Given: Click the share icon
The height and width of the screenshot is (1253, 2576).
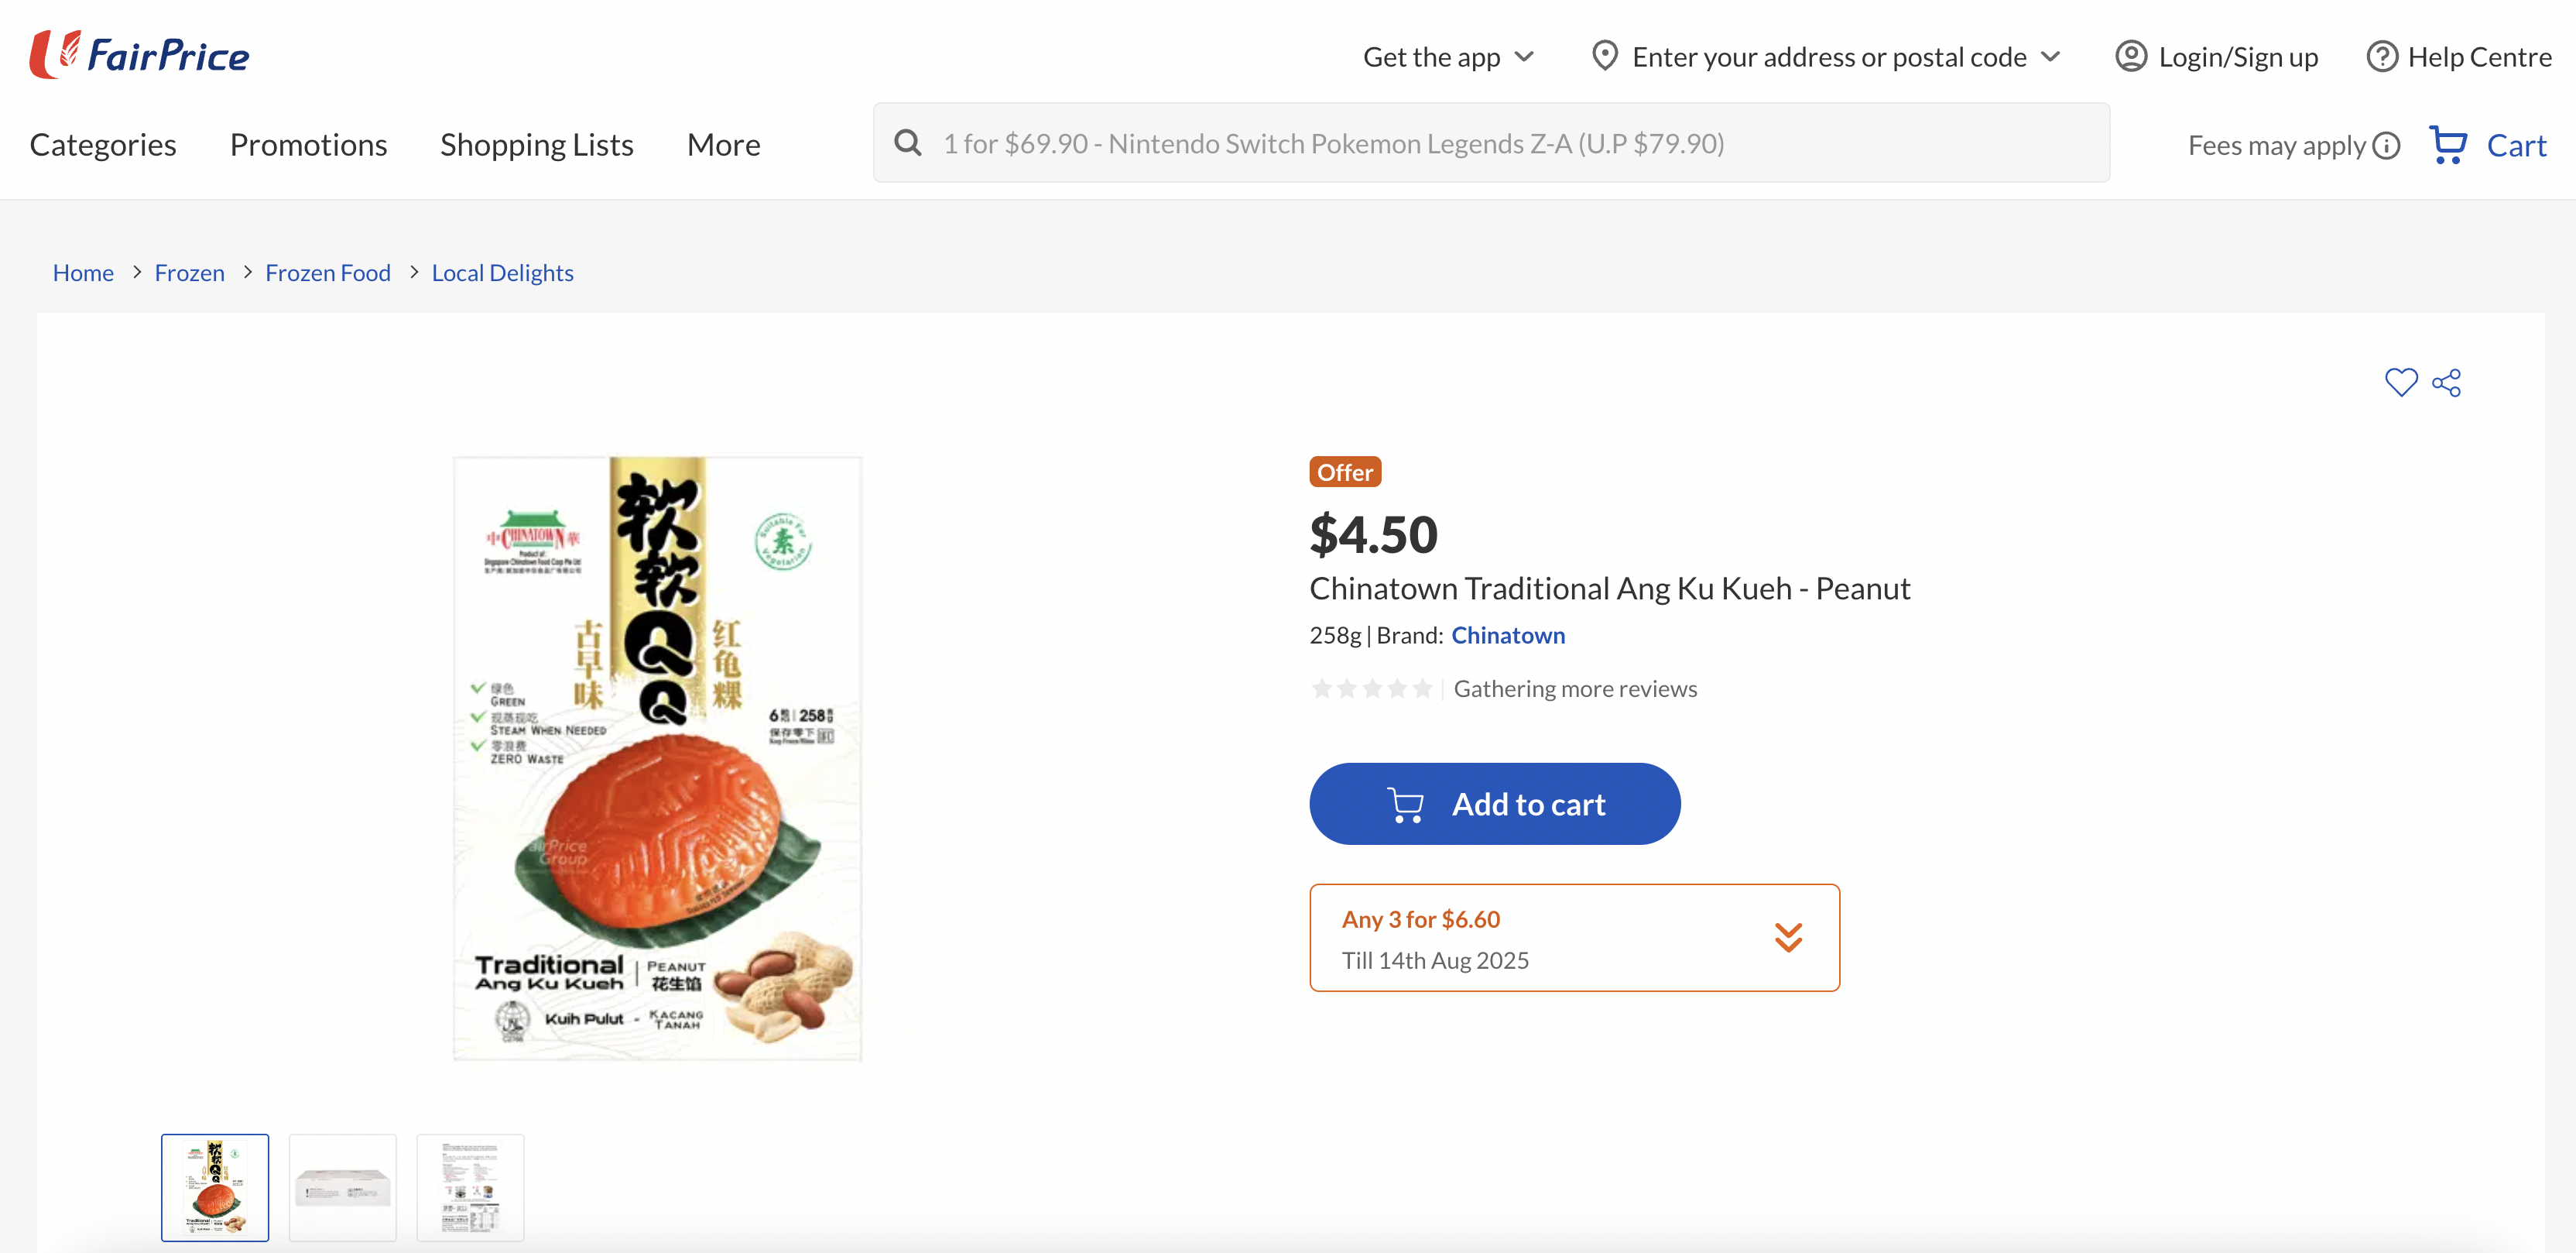Looking at the screenshot, I should 2446,383.
